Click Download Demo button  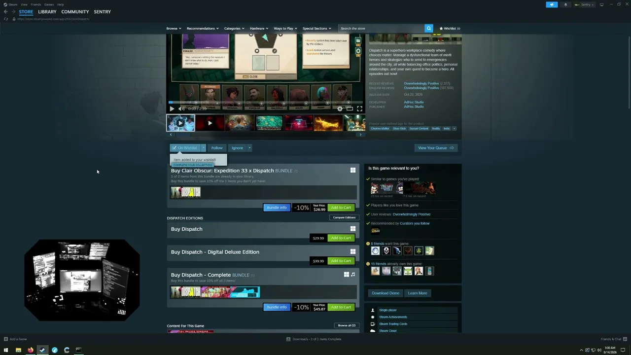[386, 293]
